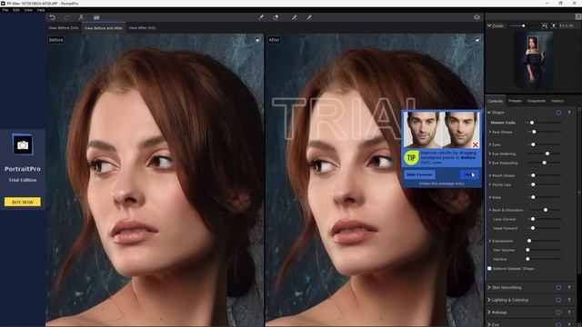Click the Skin Smoothing section arrow icon

pyautogui.click(x=569, y=287)
